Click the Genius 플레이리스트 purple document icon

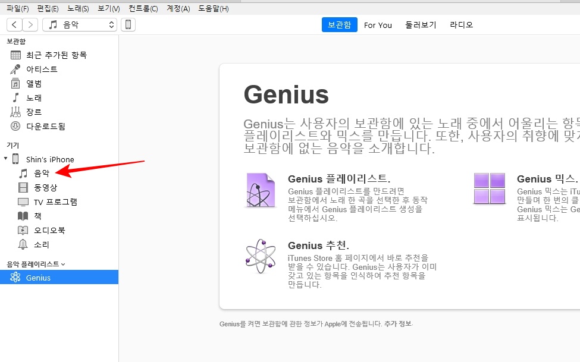261,190
